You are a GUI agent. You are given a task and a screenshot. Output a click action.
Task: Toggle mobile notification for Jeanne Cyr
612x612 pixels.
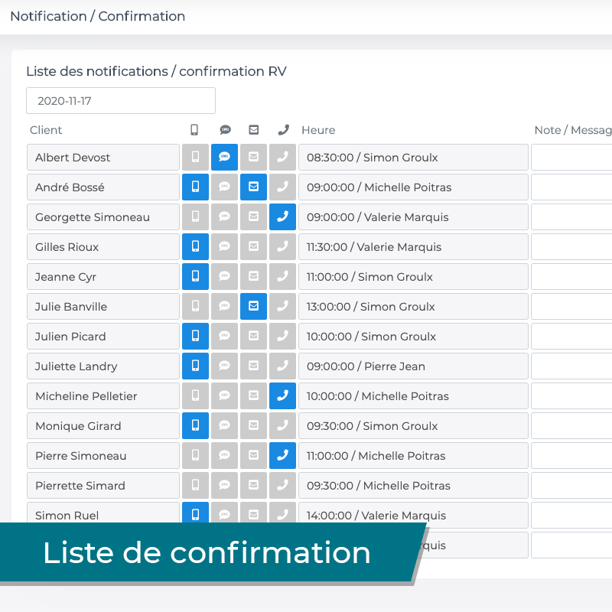tap(195, 277)
